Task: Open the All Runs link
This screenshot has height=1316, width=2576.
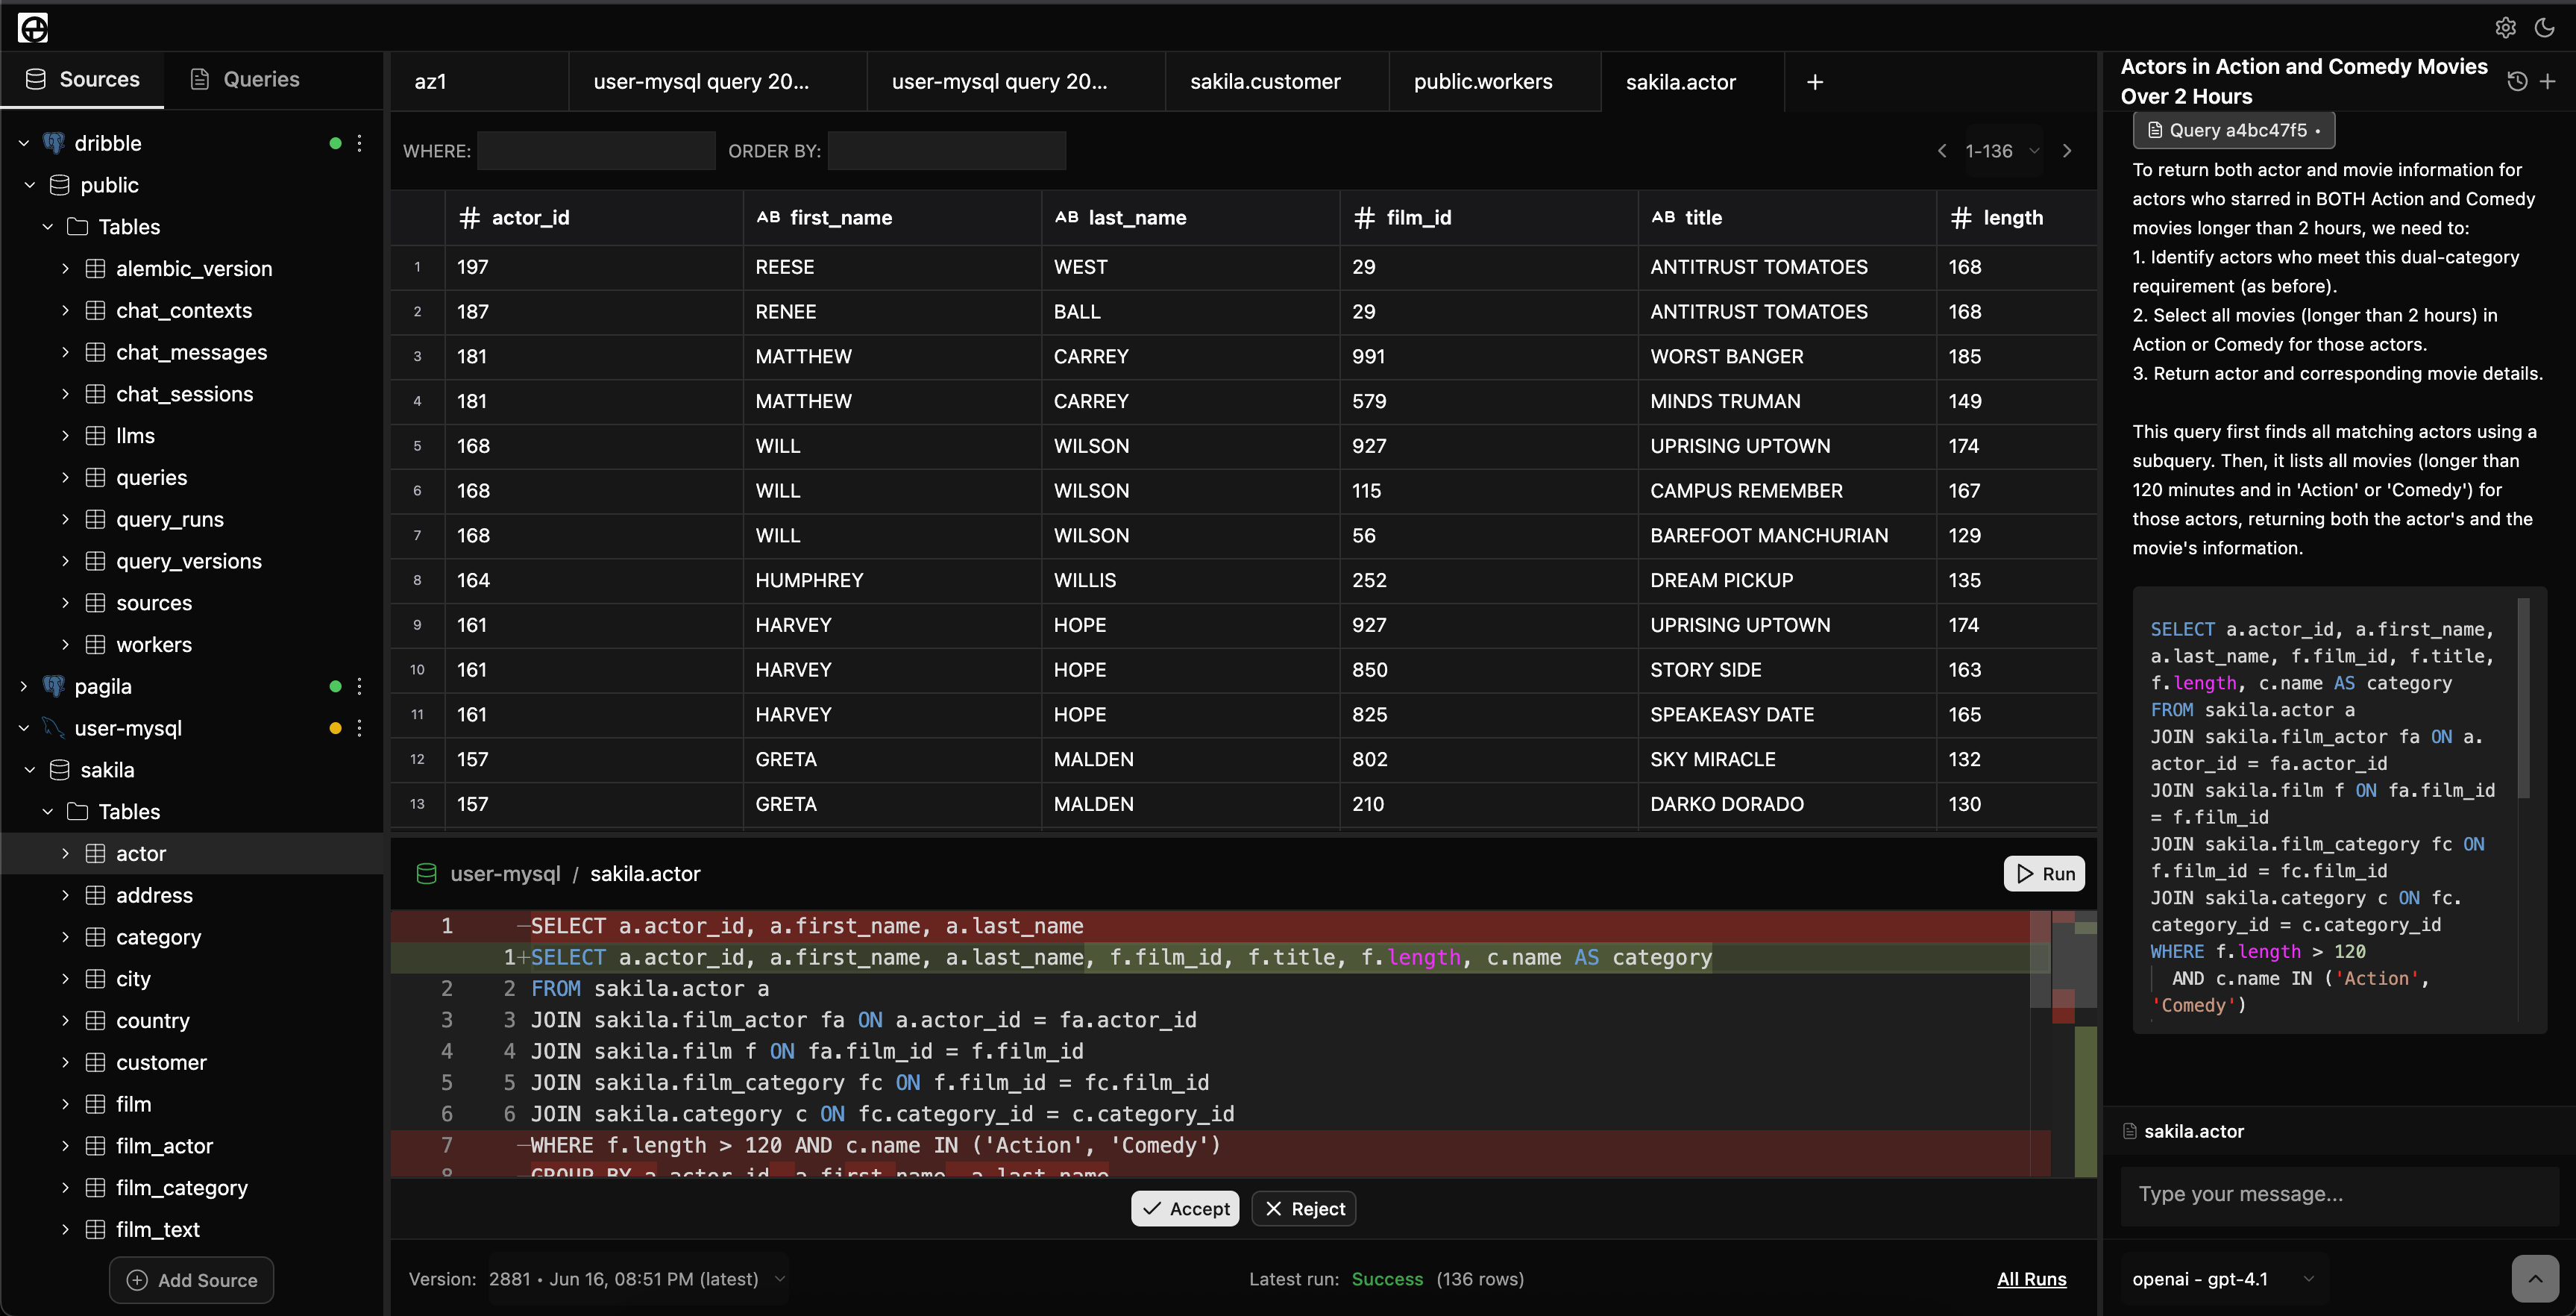Action: (x=2031, y=1279)
